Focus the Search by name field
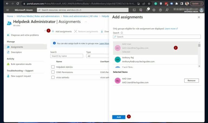Viewport: 208px width, 123px height. pos(67,56)
